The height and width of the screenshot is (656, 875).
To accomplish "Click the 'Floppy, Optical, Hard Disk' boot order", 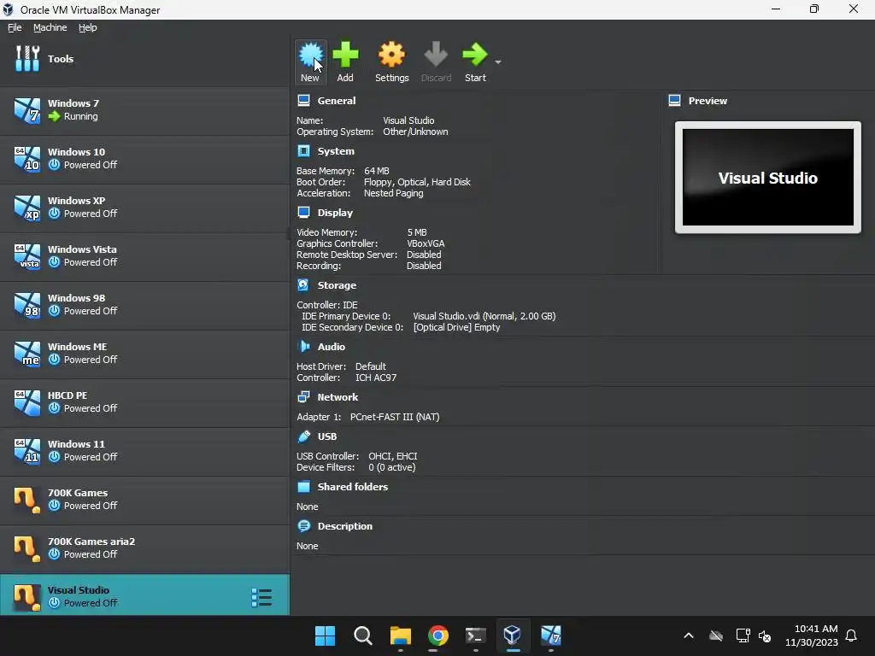I will [x=417, y=182].
